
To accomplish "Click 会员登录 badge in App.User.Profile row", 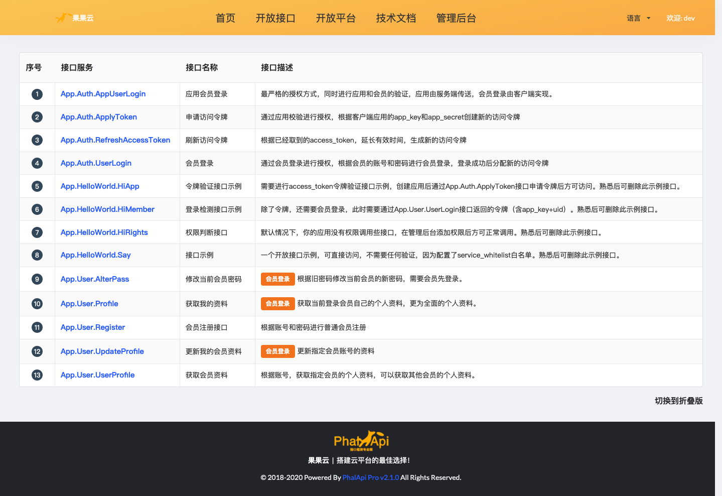I will coord(277,304).
